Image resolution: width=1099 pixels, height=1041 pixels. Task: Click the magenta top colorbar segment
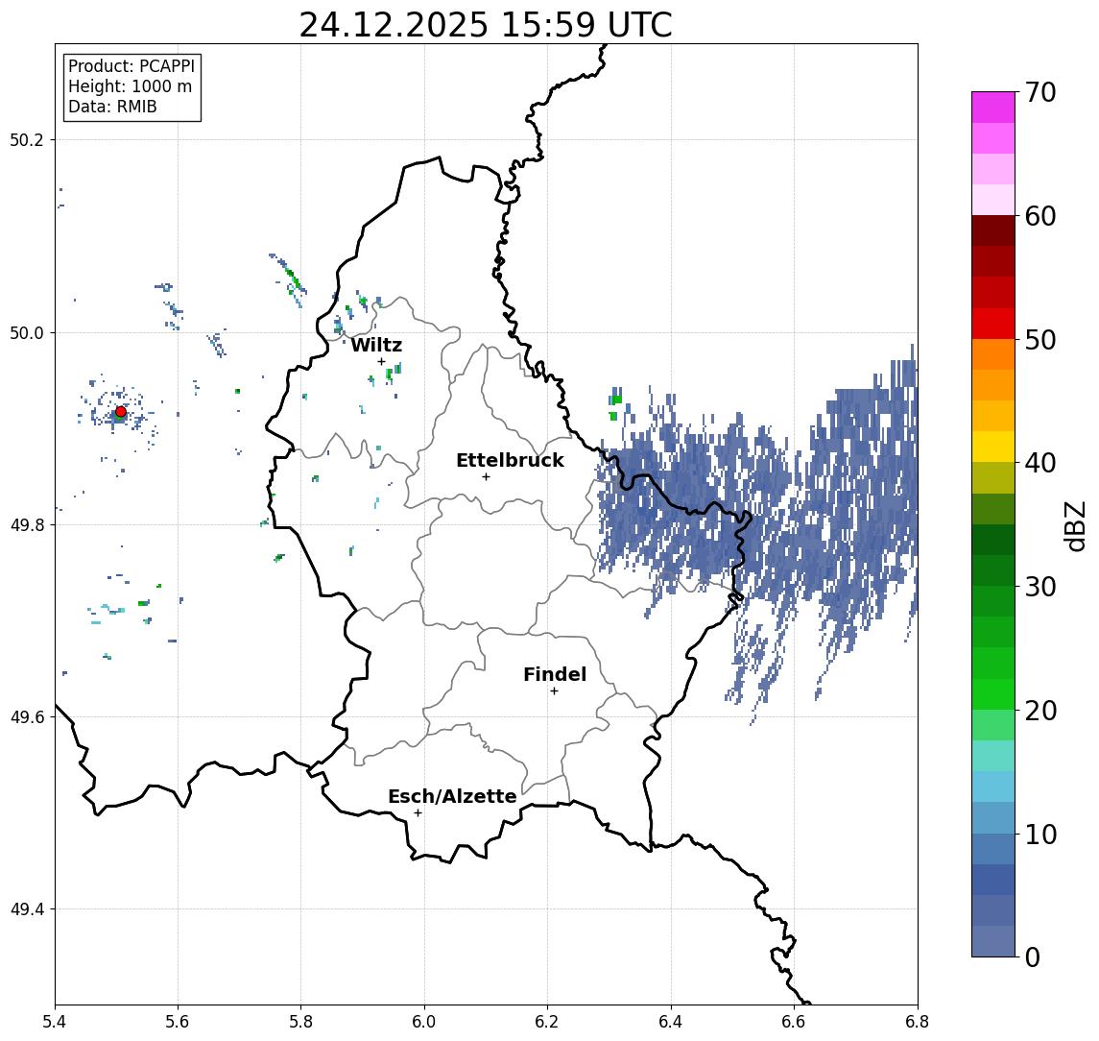pyautogui.click(x=993, y=108)
